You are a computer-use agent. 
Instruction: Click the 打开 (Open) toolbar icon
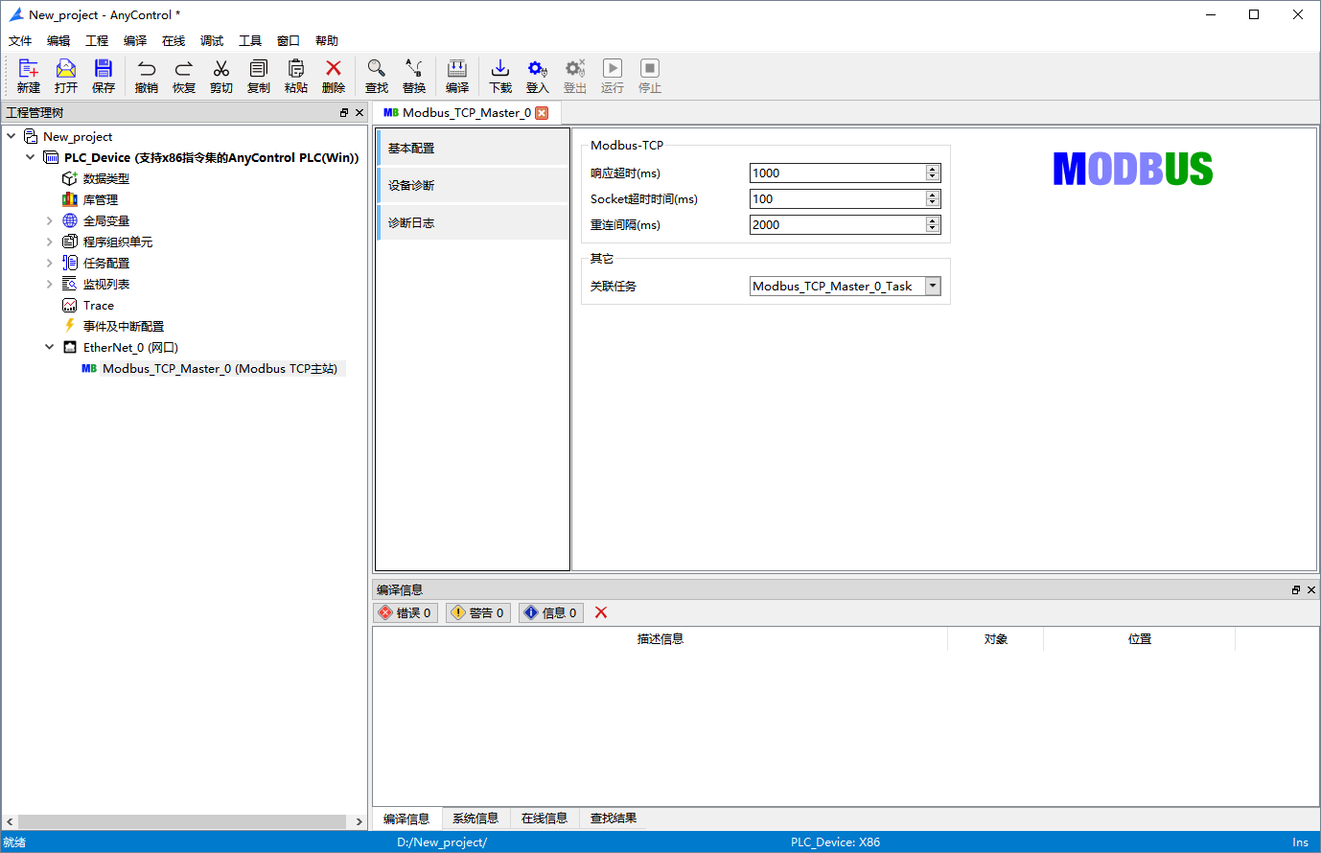[66, 68]
